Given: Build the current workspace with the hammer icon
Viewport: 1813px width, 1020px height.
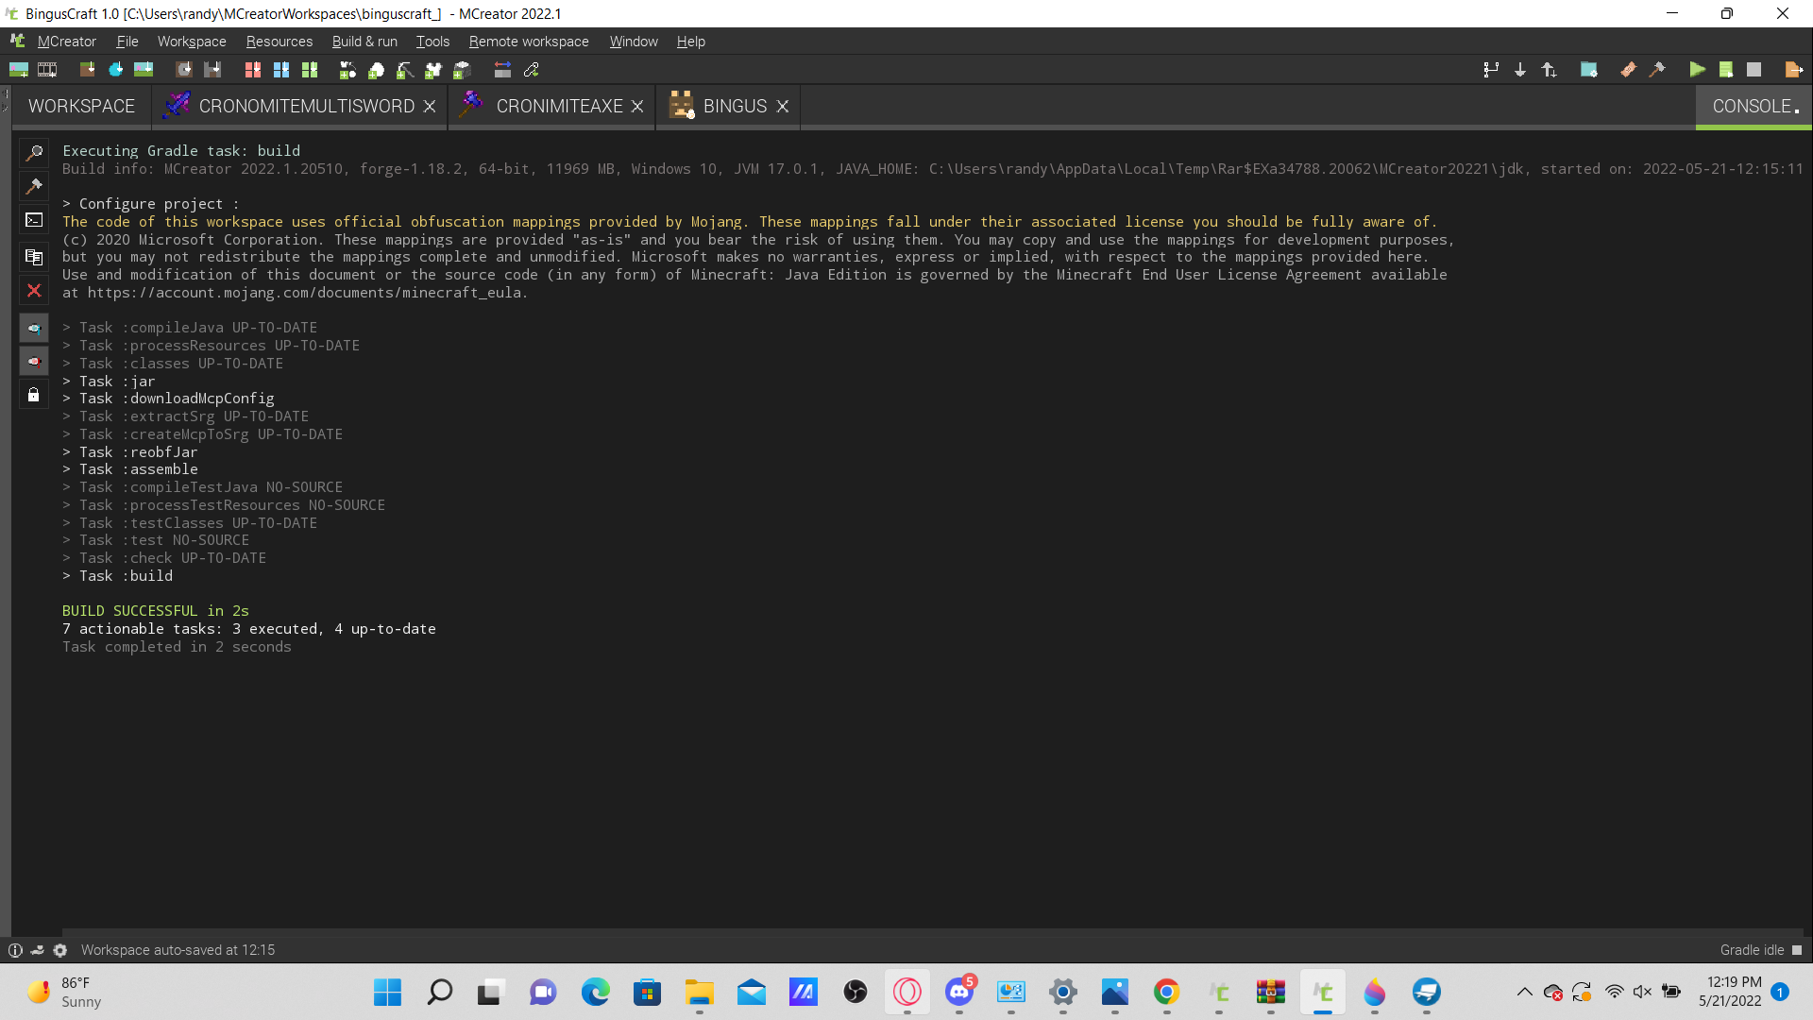Looking at the screenshot, I should click(x=1659, y=69).
